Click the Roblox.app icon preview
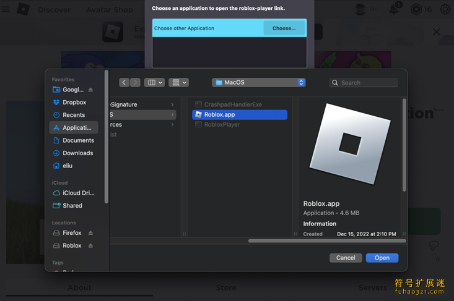 point(350,144)
